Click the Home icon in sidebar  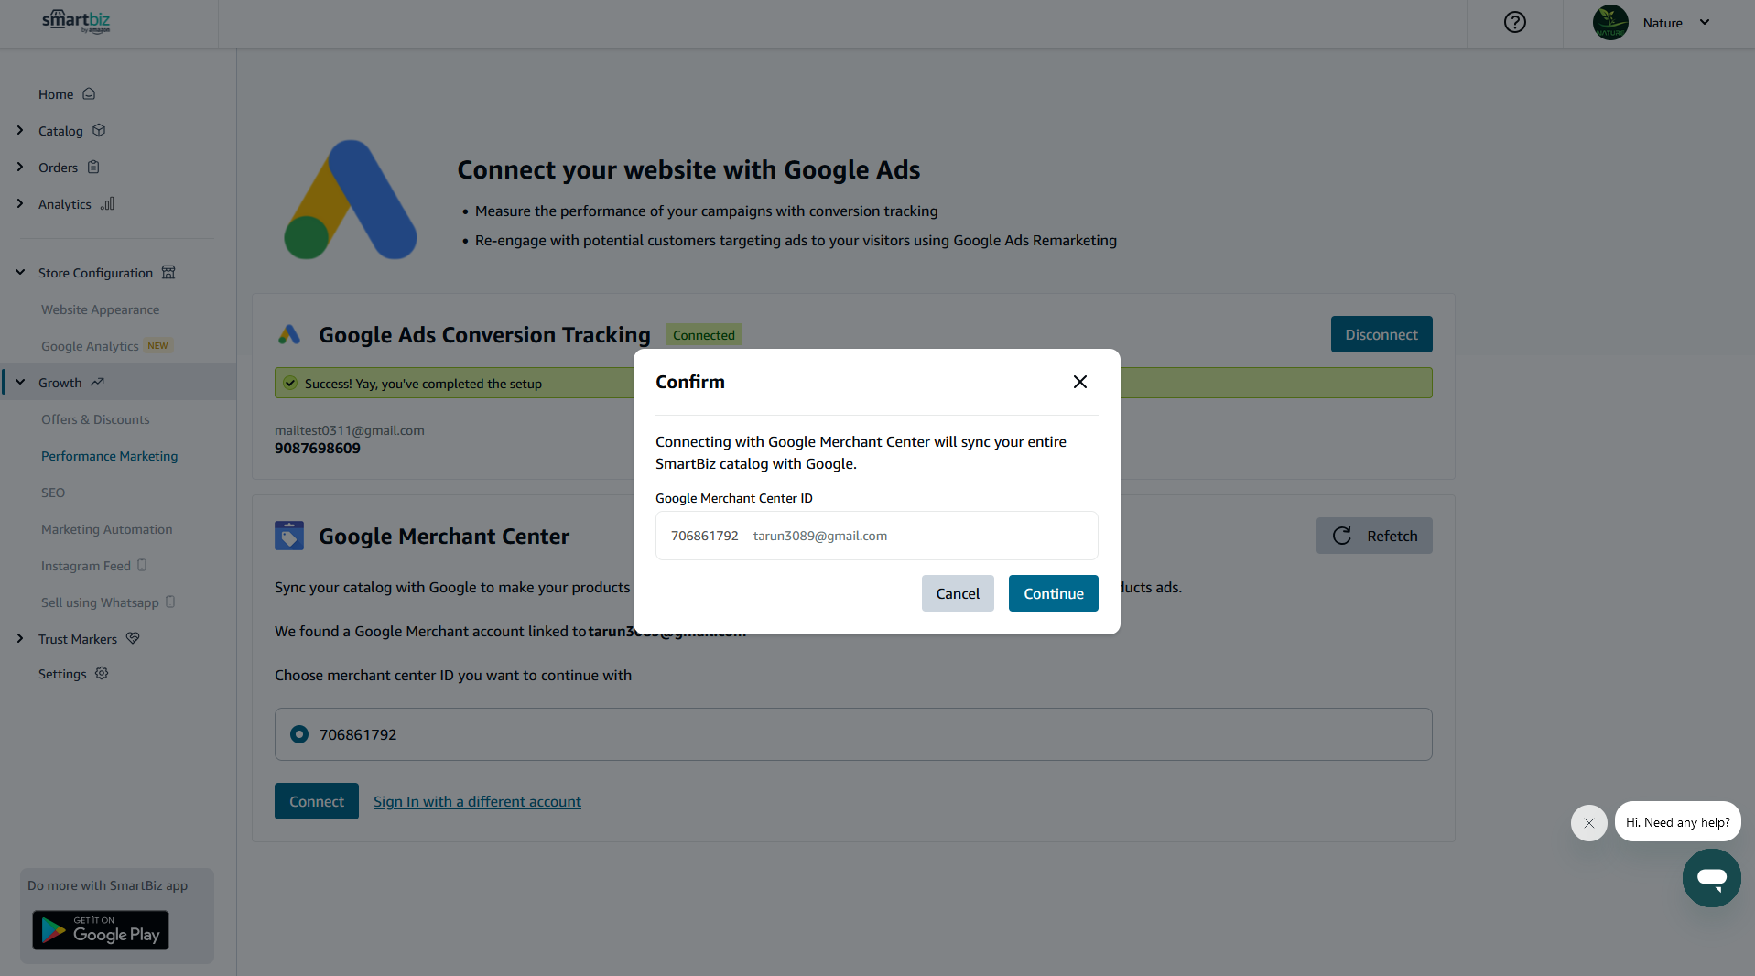tap(89, 93)
